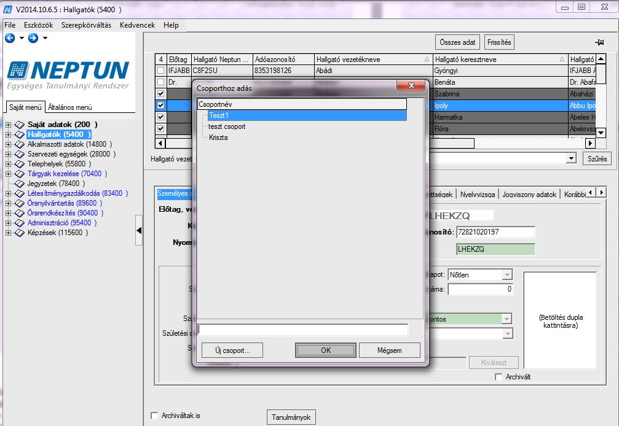The image size is (619, 426).
Task: Click the book icon next to Létesítménygazdálkodás
Action: click(x=19, y=193)
